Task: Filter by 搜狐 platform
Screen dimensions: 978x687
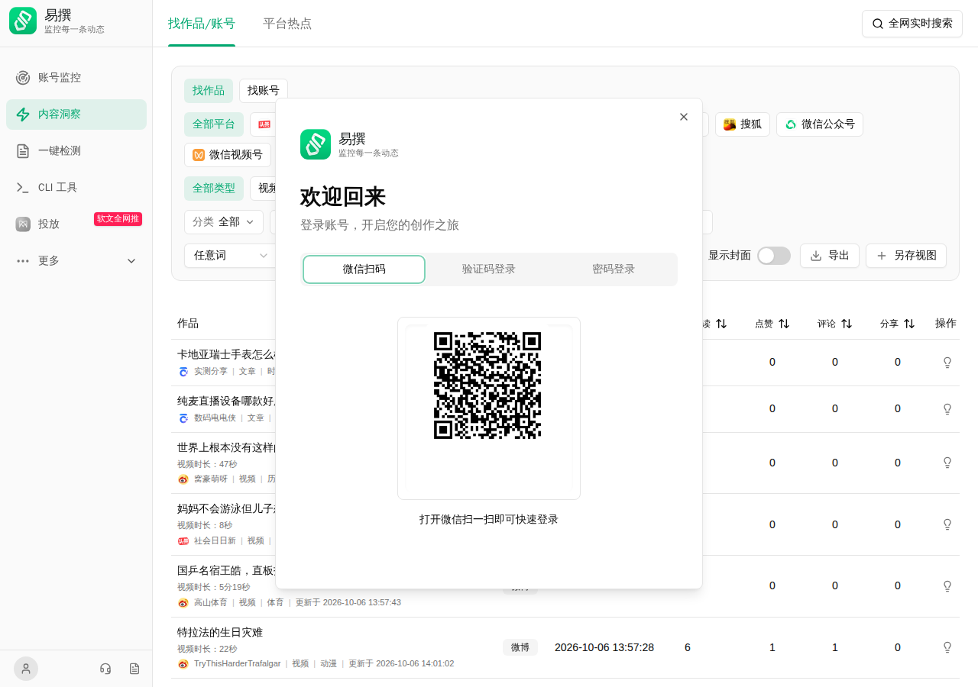Action: [743, 124]
